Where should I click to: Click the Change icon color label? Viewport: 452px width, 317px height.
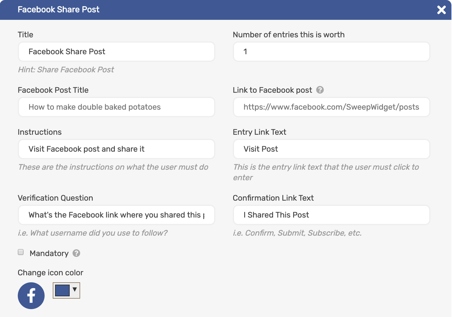click(50, 272)
